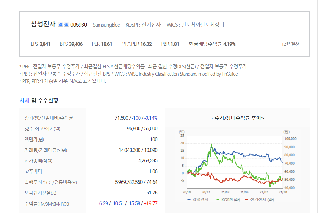Select the 삼성전자 company name heading
The height and width of the screenshot is (213, 318).
(43, 24)
